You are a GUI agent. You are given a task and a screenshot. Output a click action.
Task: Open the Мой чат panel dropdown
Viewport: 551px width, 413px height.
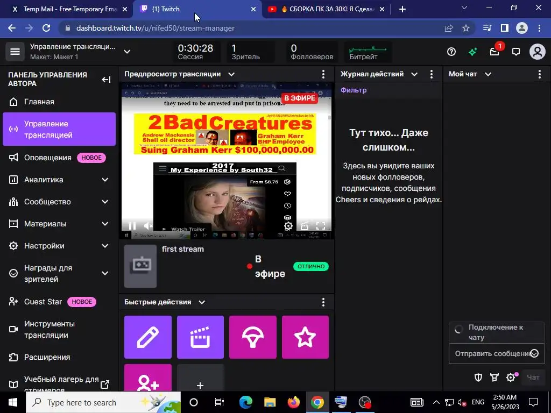pyautogui.click(x=488, y=74)
